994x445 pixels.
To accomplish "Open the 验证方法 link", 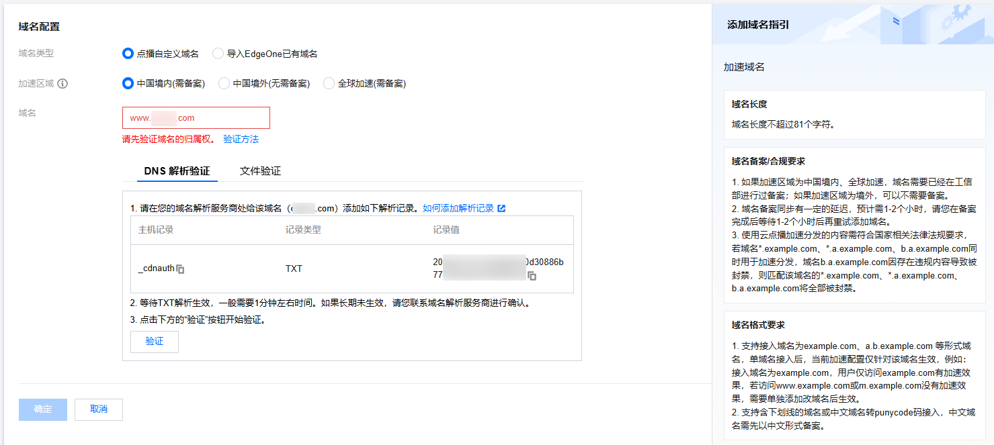I will click(x=241, y=140).
